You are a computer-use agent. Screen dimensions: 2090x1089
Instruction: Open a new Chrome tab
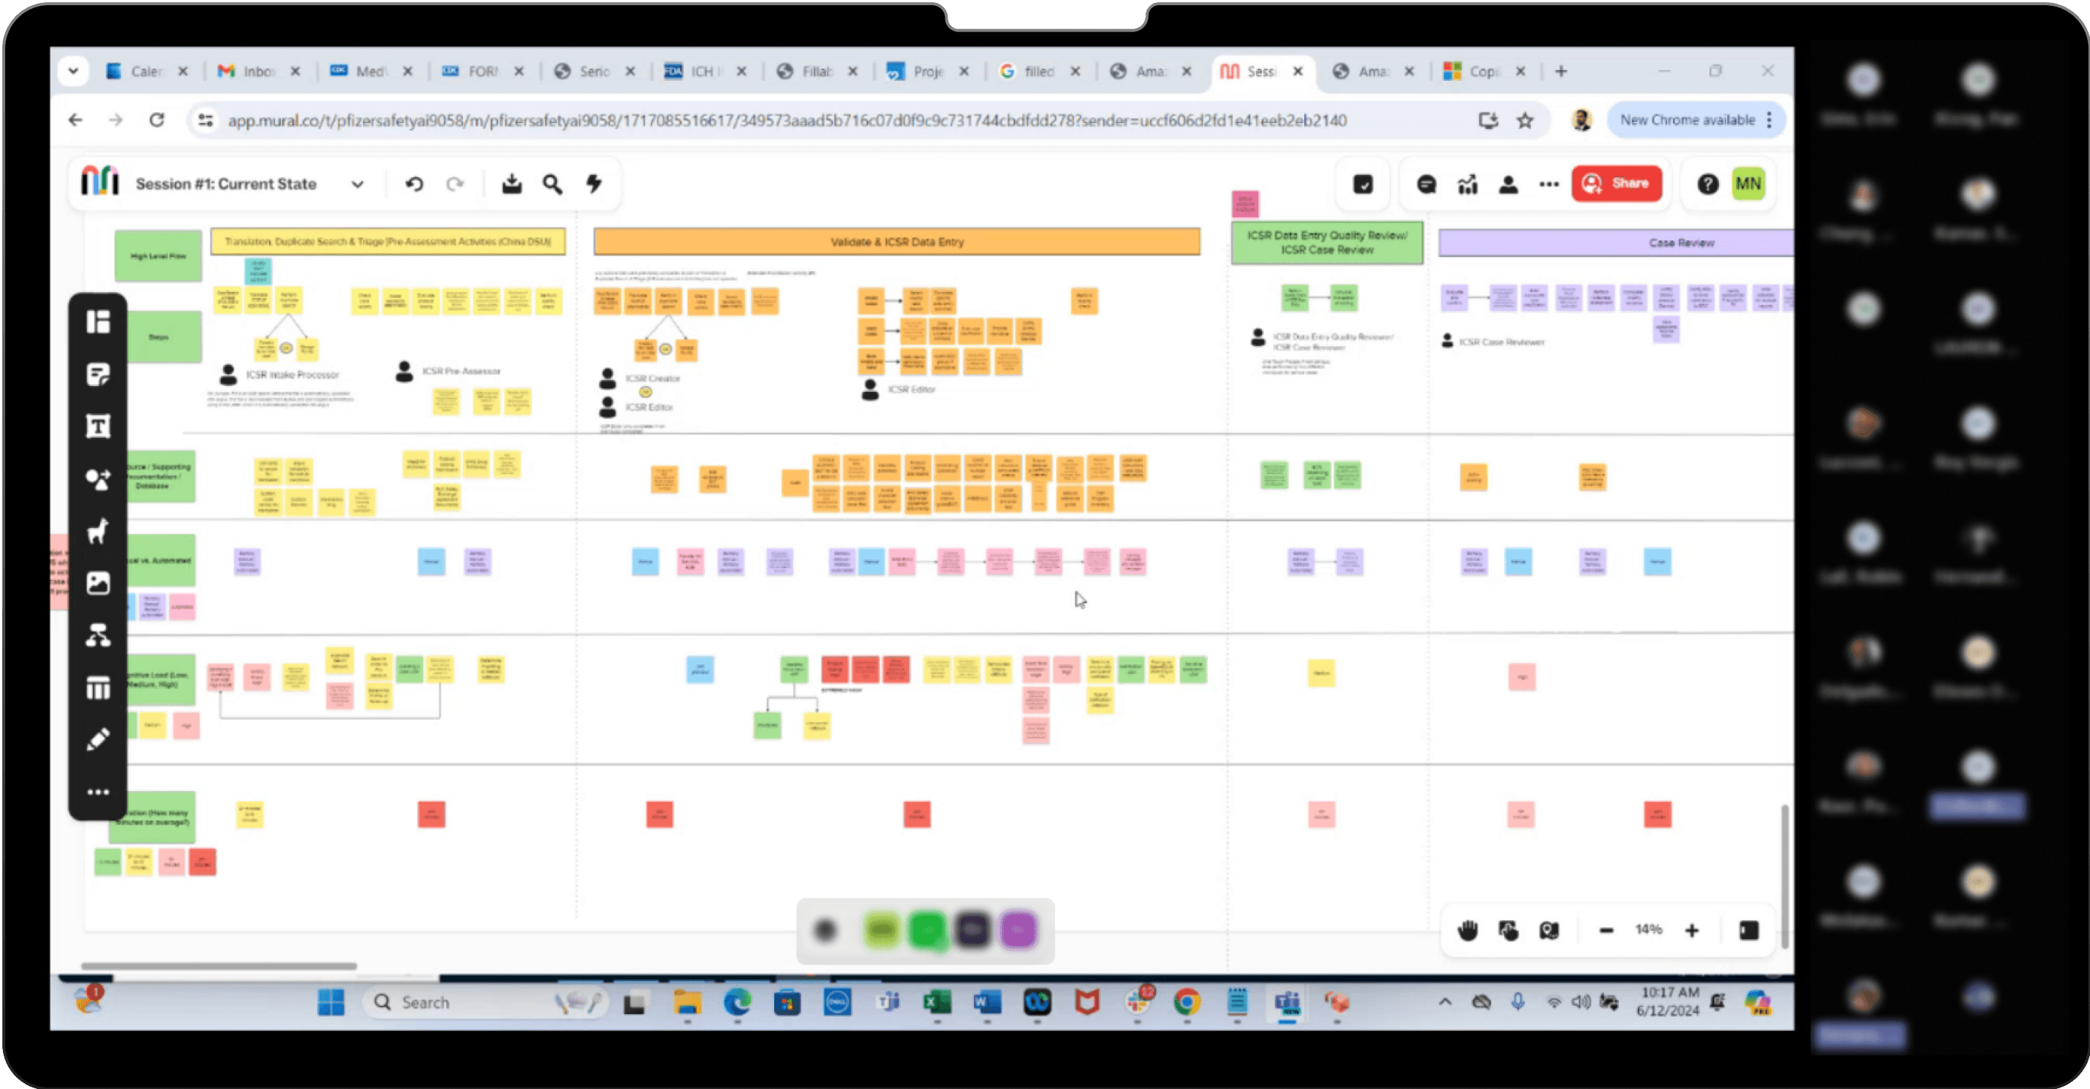click(1561, 71)
